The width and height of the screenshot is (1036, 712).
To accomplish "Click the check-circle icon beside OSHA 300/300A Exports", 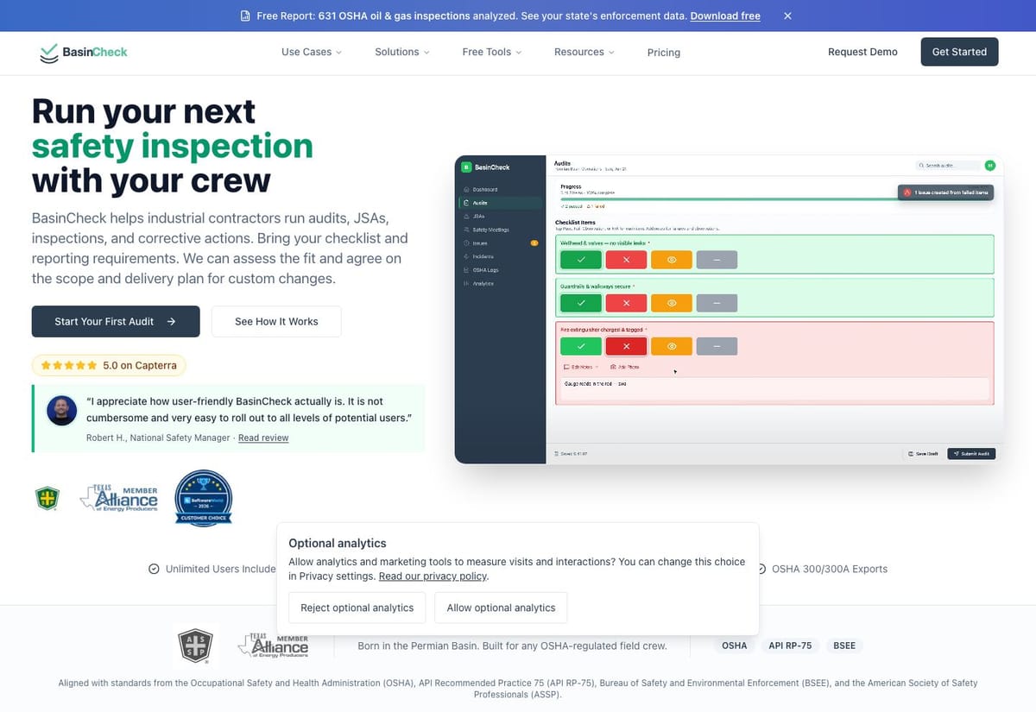I will point(761,569).
